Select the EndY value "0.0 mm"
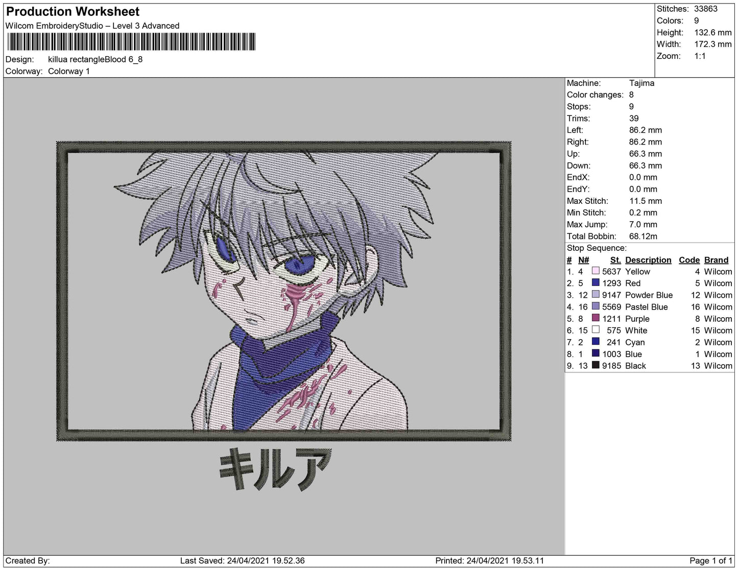Image resolution: width=738 pixels, height=568 pixels. click(x=644, y=188)
